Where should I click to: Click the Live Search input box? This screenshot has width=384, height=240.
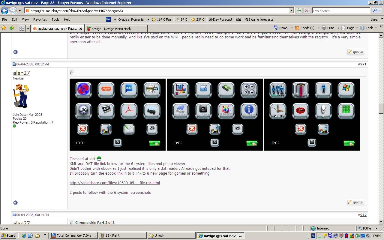click(x=341, y=10)
